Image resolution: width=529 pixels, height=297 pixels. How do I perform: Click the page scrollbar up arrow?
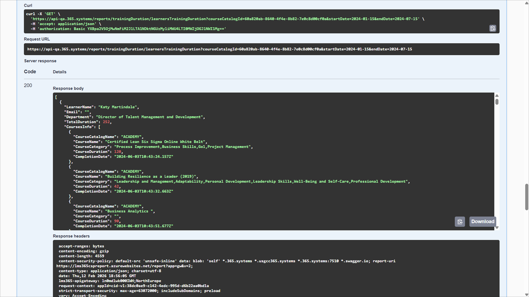527,3
